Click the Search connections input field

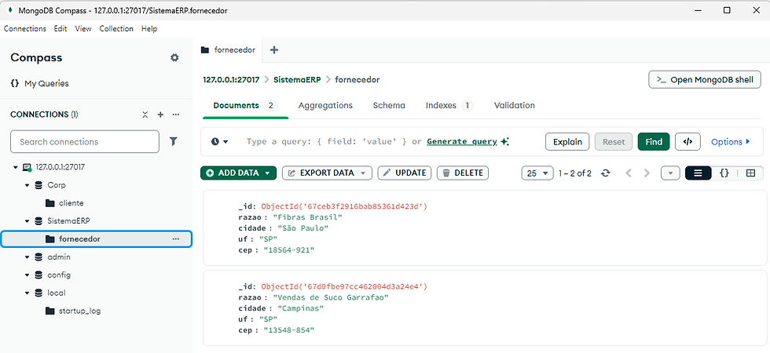pos(85,142)
